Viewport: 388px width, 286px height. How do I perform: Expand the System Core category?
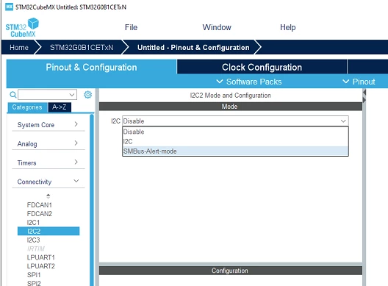click(48, 124)
